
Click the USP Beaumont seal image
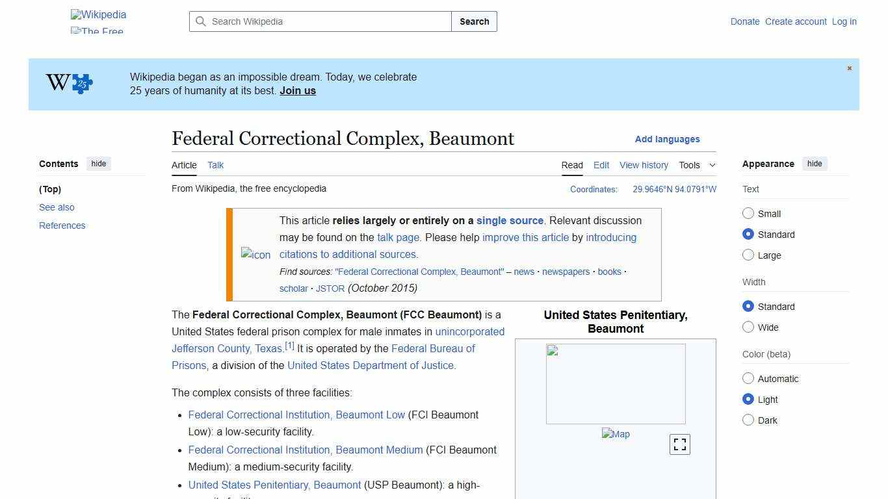pyautogui.click(x=616, y=383)
